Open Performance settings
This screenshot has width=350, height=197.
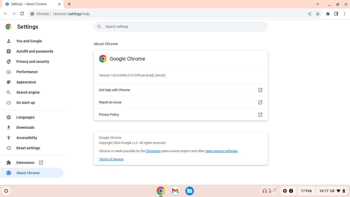(32, 72)
